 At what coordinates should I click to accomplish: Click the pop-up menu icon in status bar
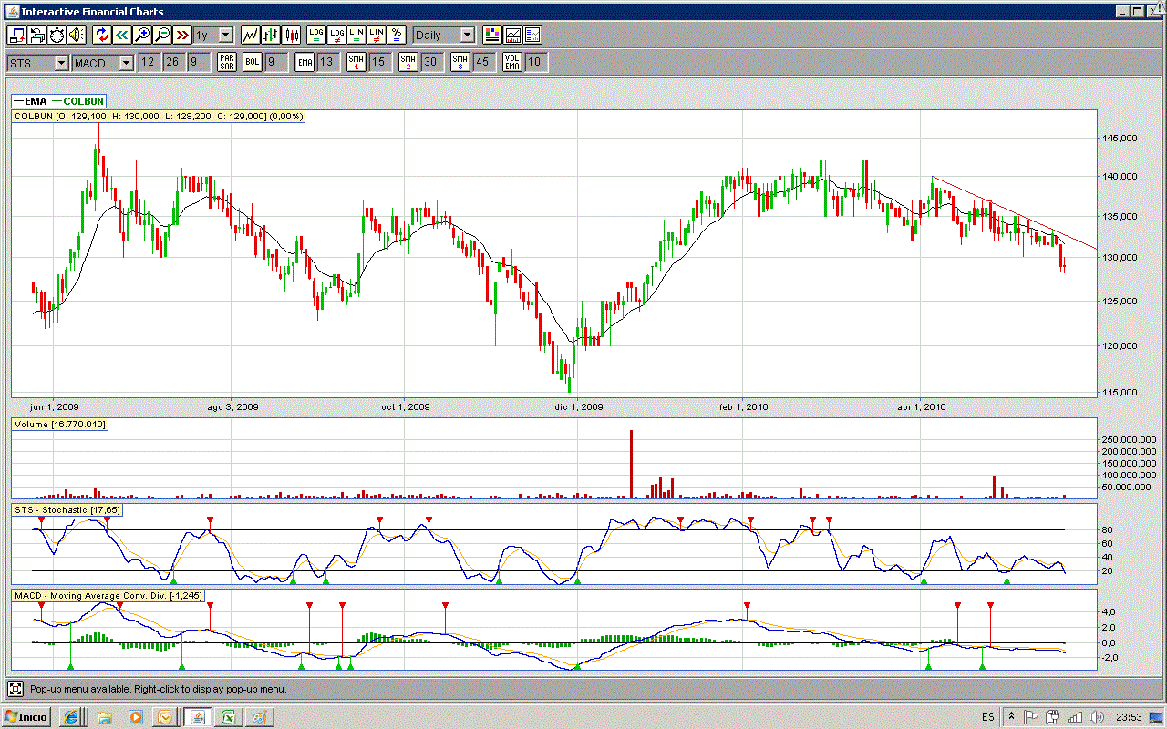click(x=15, y=689)
